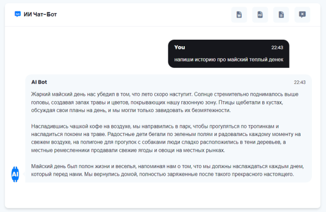Click paragraph starting 'Майский день был полон'
The height and width of the screenshot is (212, 326).
pos(167,170)
